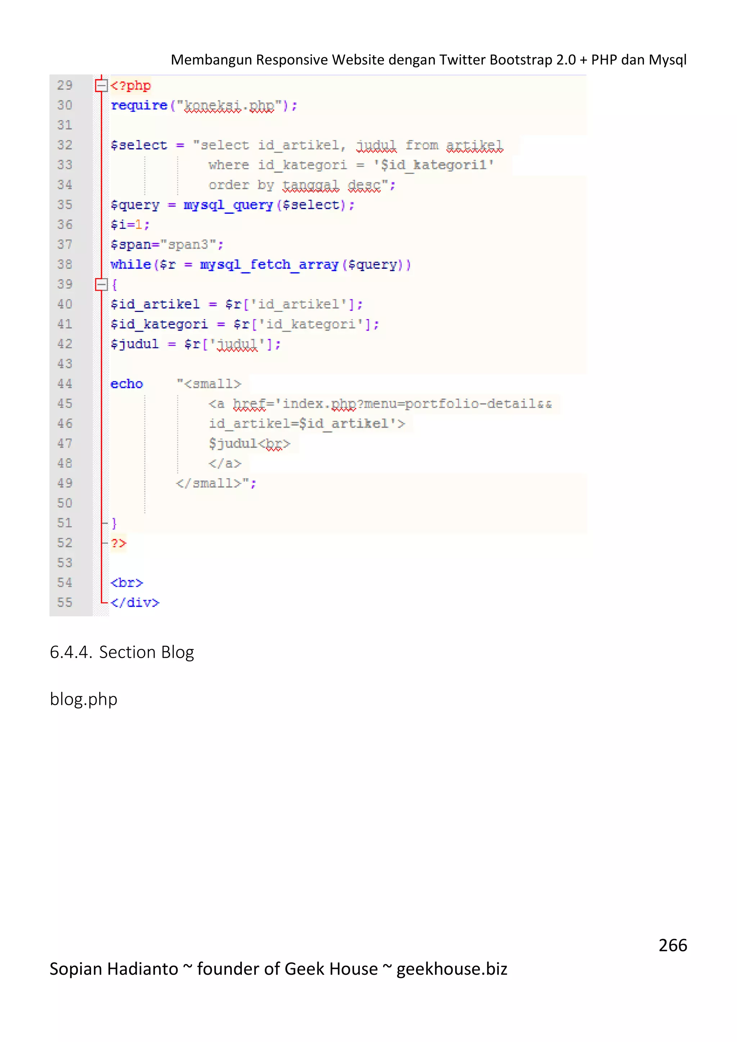The image size is (737, 1042).
Task: Click the "<small> opening tag string
Action: (x=209, y=384)
